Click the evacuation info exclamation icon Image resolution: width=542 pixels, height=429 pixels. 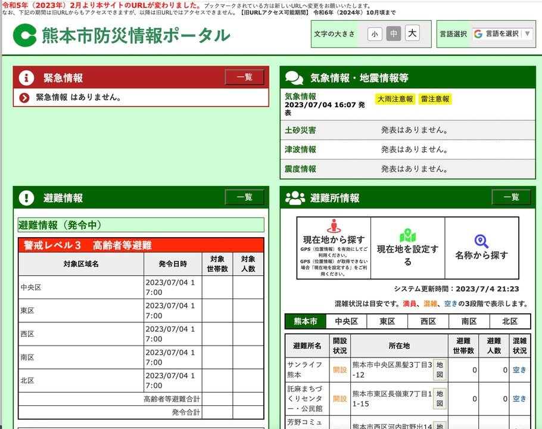[x=26, y=198]
